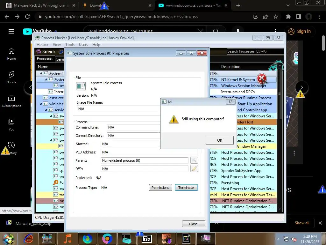
Task: Click the YouTube page vertical scrollbar thumb
Action: pos(323,43)
